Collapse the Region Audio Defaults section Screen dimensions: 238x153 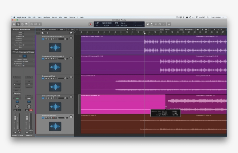click(x=13, y=30)
